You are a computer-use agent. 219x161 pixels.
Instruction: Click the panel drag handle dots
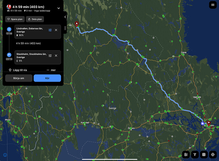[x=65, y=28]
